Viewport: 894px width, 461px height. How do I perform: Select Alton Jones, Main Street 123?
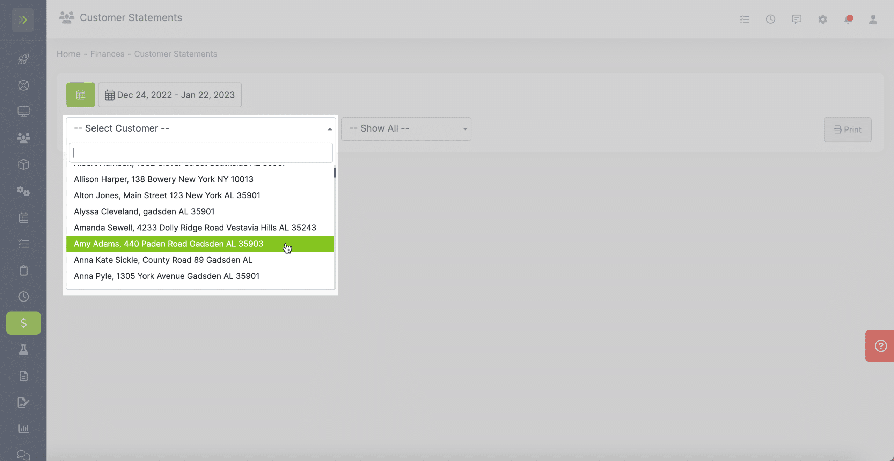coord(200,195)
